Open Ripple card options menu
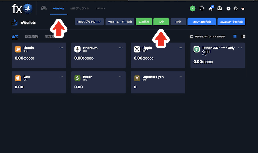 point(180,48)
